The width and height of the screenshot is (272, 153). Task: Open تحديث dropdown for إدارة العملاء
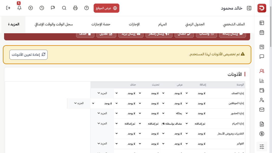coord(149,93)
